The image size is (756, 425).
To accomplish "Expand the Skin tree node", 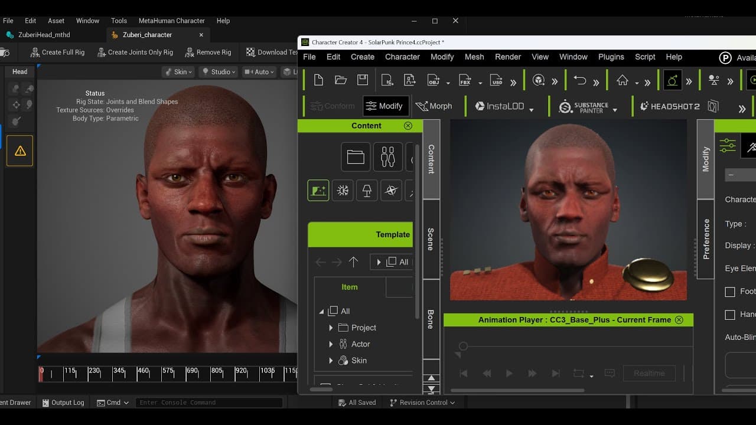I will tap(331, 361).
